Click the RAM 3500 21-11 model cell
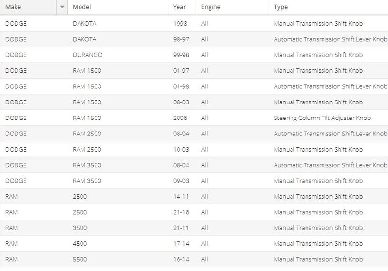This screenshot has height=271, width=388. 80,228
